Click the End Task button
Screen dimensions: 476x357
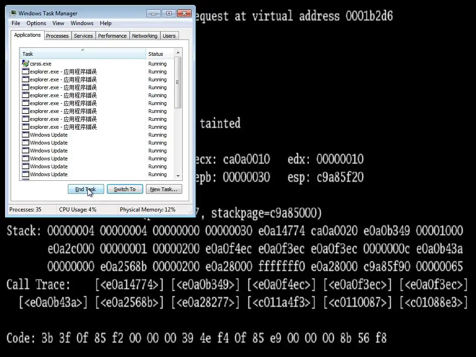tap(86, 189)
